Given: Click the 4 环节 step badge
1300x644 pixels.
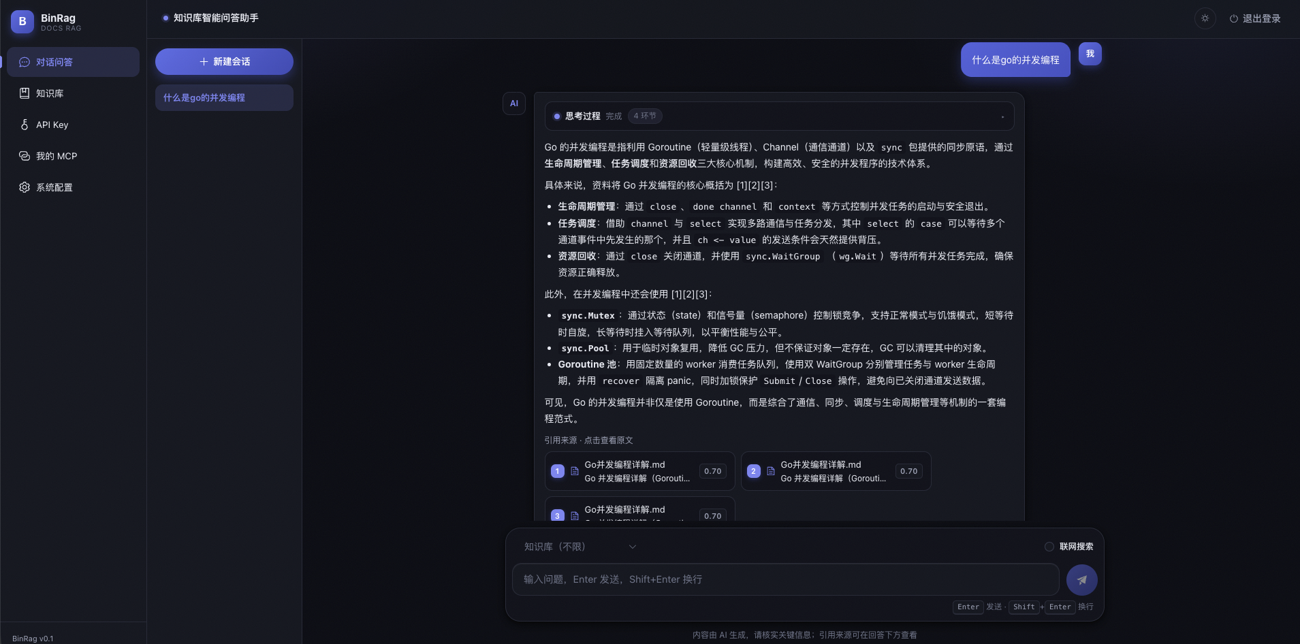Looking at the screenshot, I should (x=645, y=116).
